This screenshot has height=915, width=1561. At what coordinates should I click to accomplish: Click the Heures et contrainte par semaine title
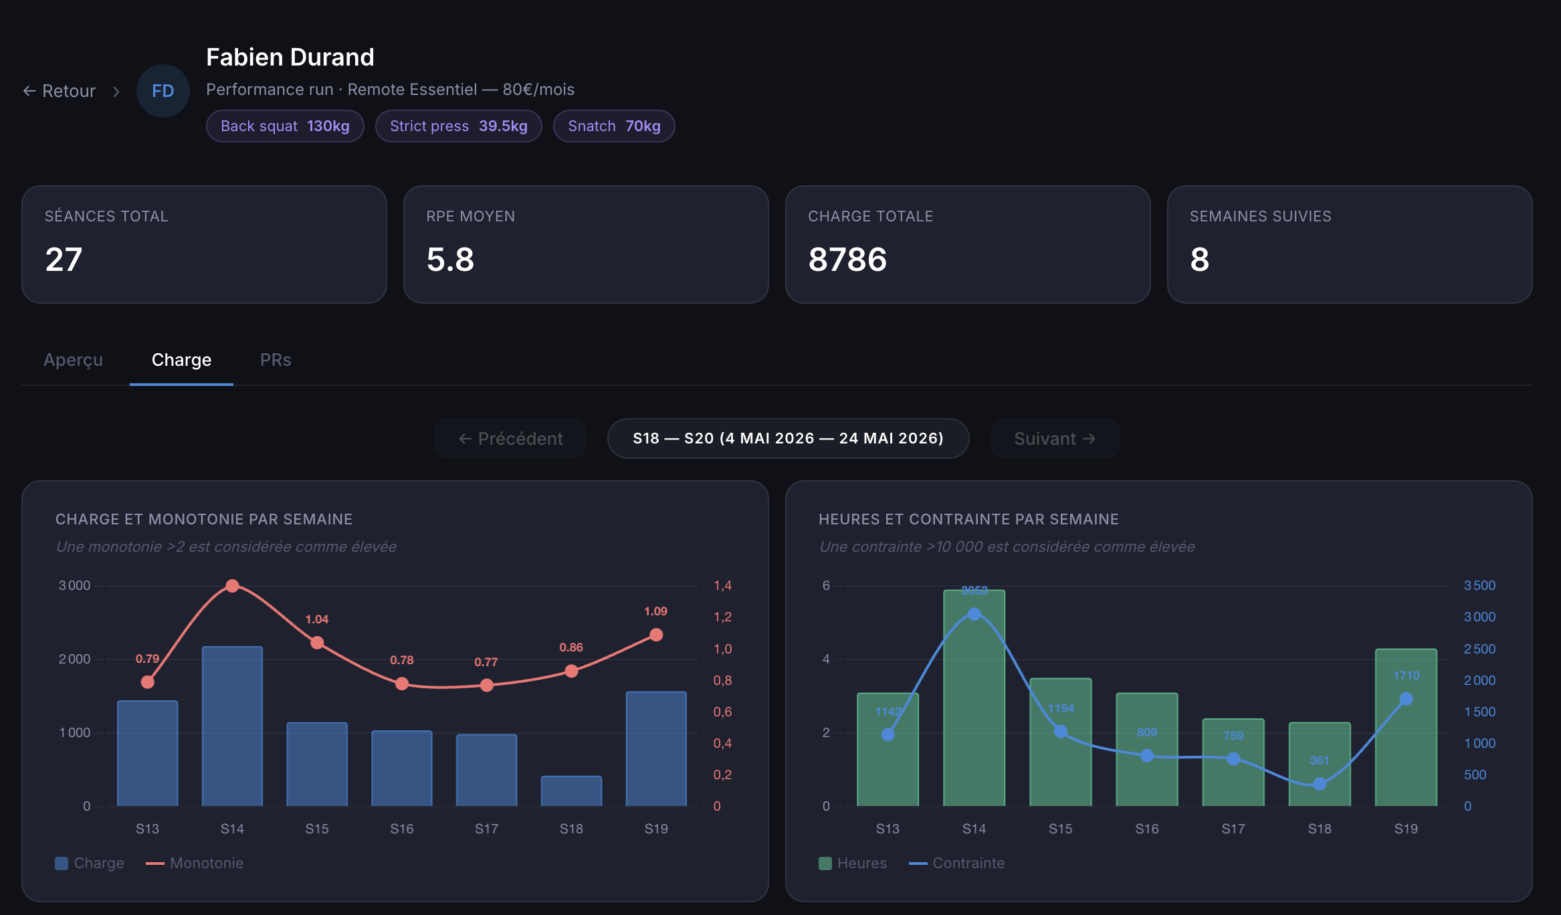click(969, 520)
